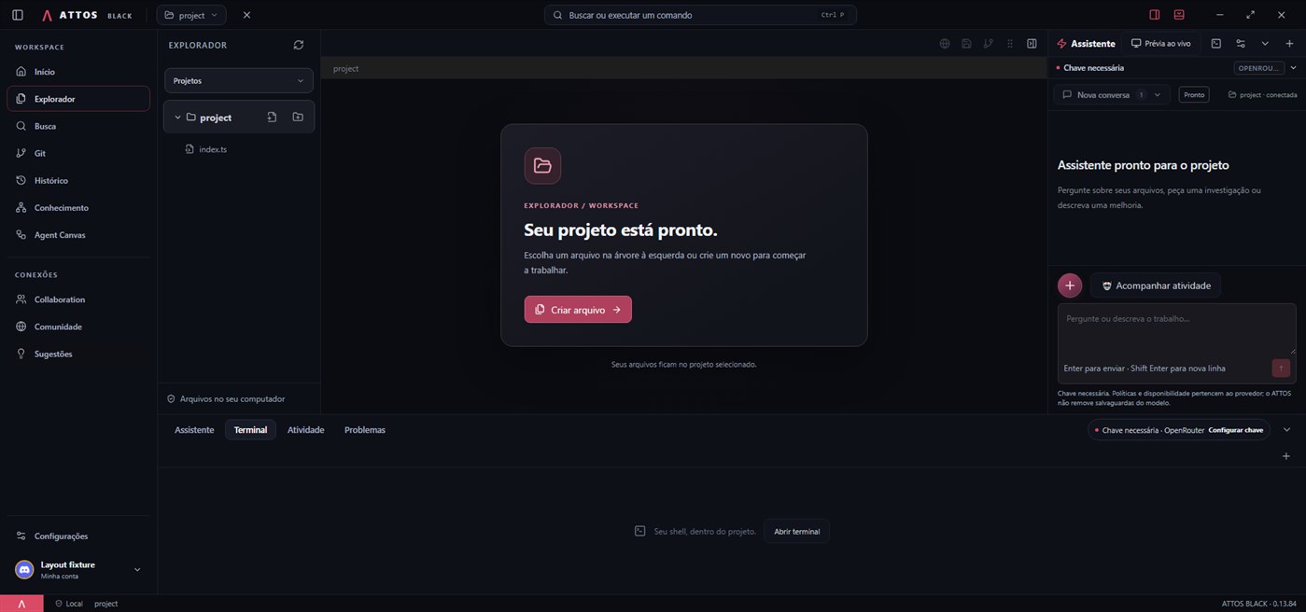Toggle the right side panel layout icon
Image resolution: width=1306 pixels, height=612 pixels.
click(1155, 15)
